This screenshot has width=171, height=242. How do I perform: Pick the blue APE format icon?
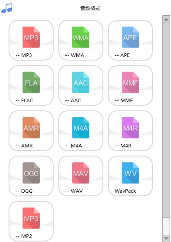tap(130, 37)
